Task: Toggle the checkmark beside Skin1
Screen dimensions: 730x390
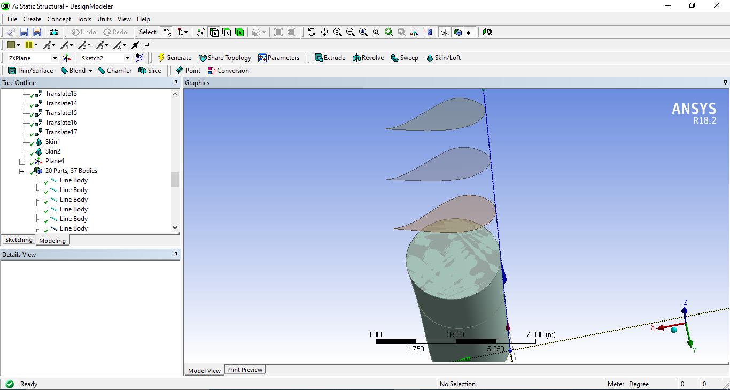Action: [x=31, y=142]
